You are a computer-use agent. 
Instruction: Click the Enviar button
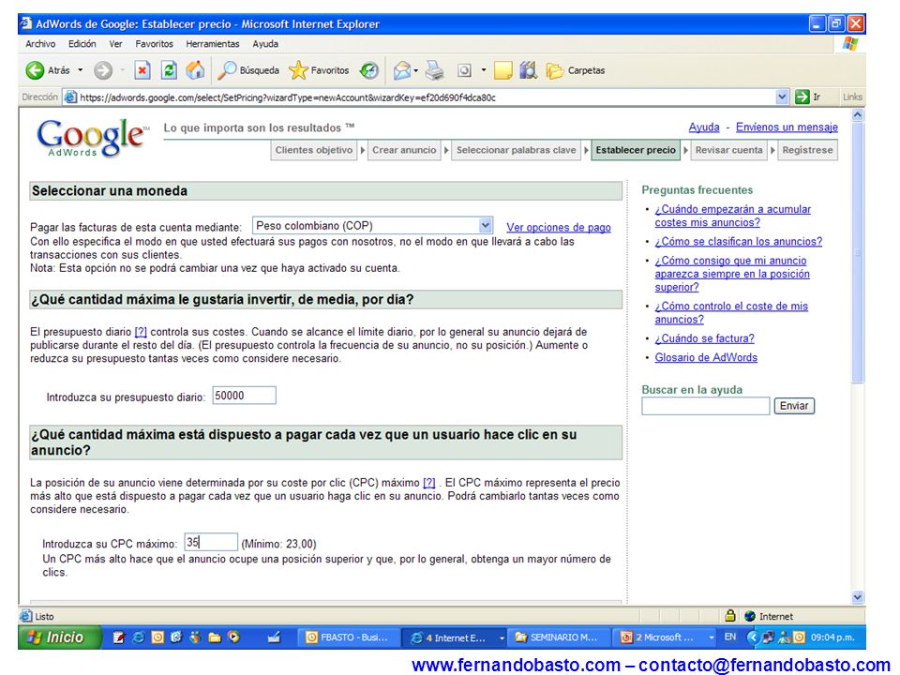click(x=794, y=406)
